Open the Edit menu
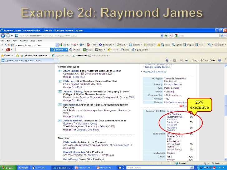The image size is (227, 170). click(x=9, y=40)
